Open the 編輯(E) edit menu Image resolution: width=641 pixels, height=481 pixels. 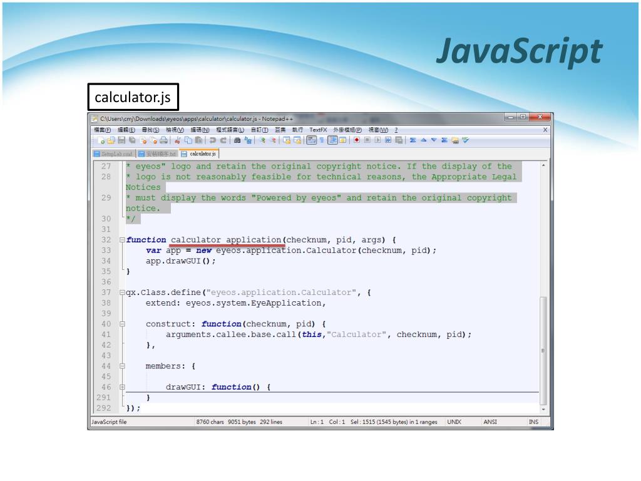[x=126, y=130]
